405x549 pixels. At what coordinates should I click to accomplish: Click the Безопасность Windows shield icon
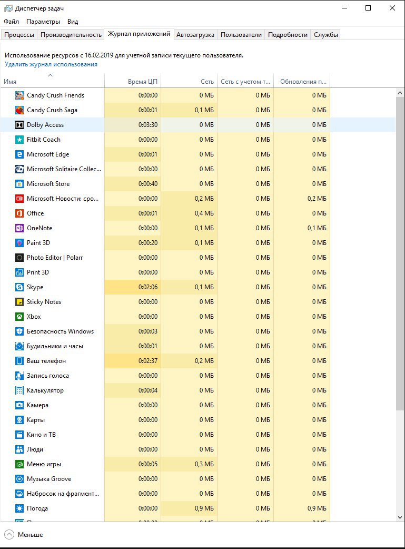pos(19,331)
